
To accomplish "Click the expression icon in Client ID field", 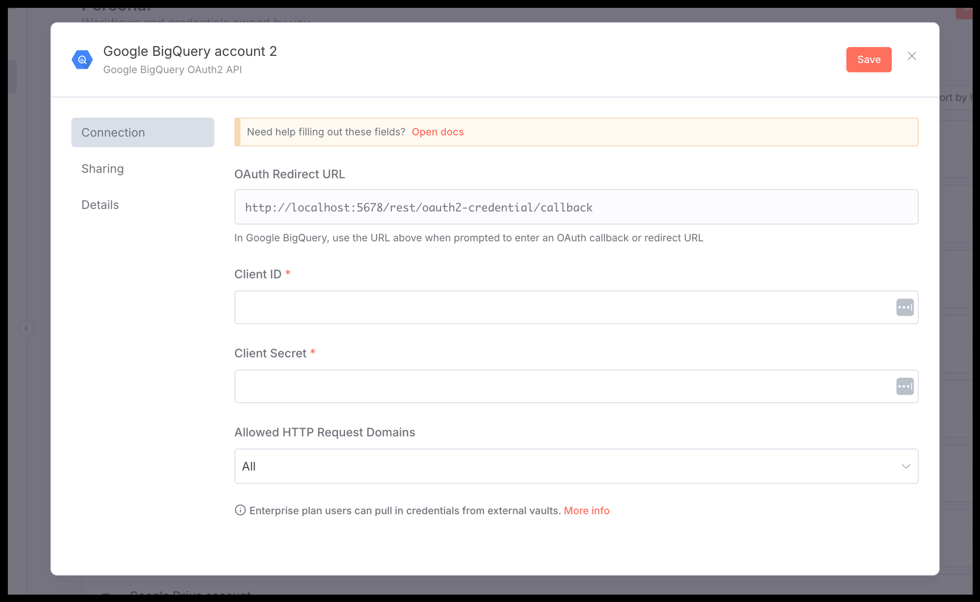I will point(905,307).
